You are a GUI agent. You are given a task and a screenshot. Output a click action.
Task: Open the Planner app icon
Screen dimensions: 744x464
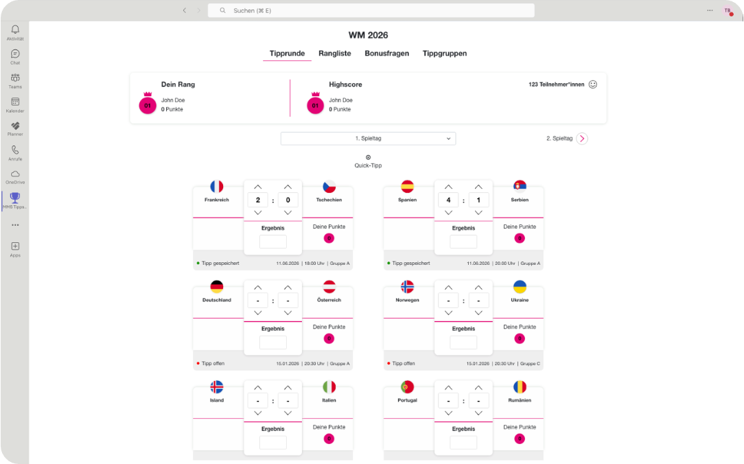[15, 126]
